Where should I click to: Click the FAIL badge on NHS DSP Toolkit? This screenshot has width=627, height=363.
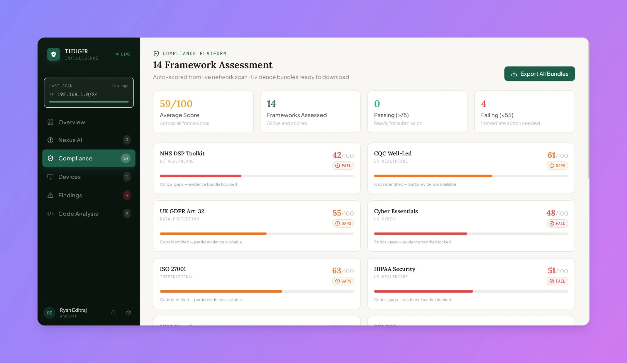click(x=343, y=166)
